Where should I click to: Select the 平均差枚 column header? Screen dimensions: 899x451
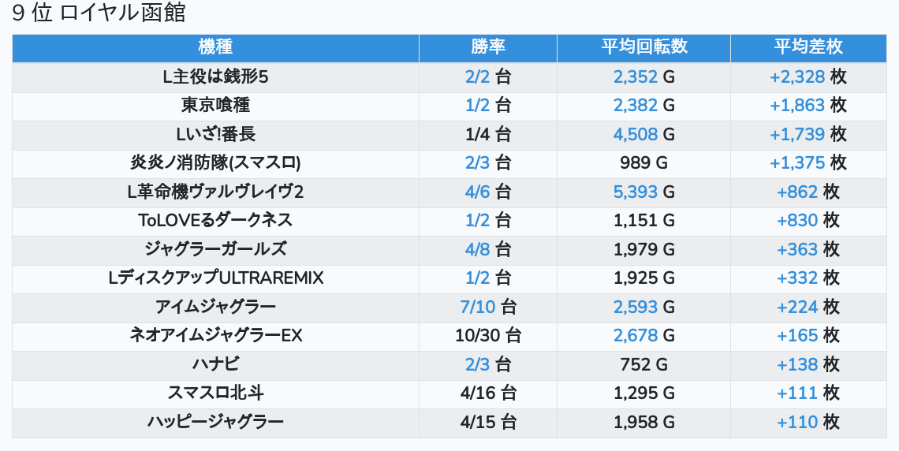tap(808, 47)
